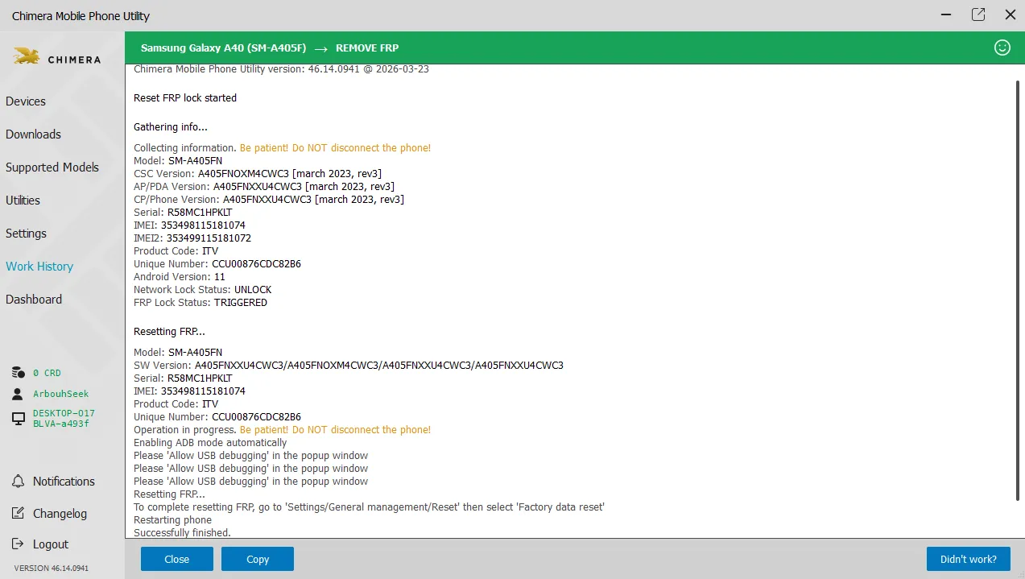Click the Logout arrow icon

(18, 544)
